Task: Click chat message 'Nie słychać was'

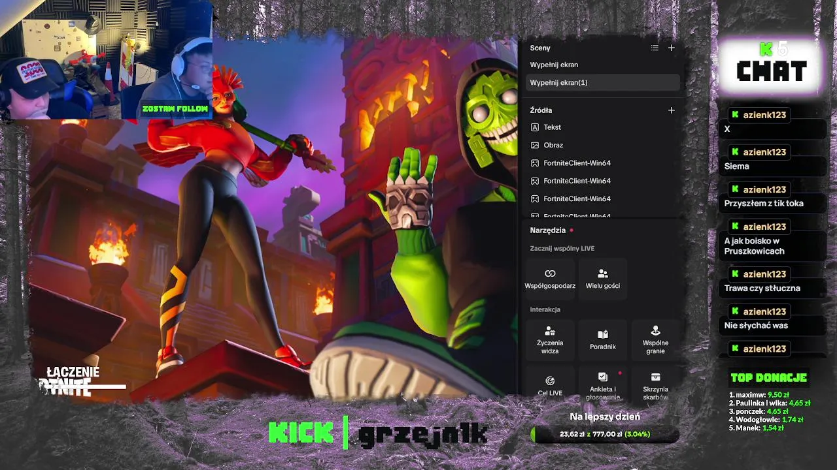Action: pyautogui.click(x=756, y=325)
